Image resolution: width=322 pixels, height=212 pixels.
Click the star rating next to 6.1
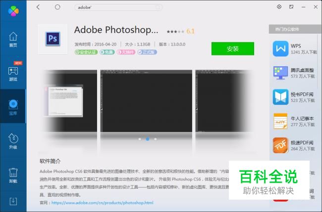tap(175, 32)
